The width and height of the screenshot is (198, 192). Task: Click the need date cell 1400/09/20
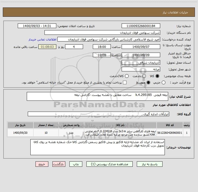20,133
